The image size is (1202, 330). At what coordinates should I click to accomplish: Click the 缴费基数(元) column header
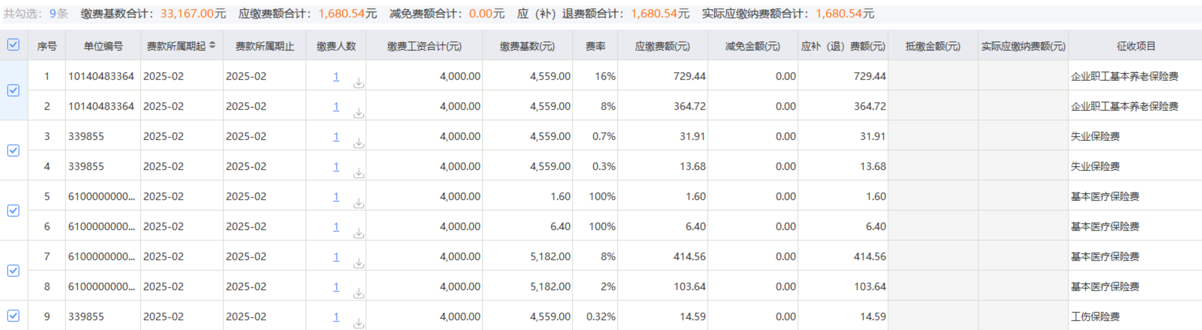527,46
